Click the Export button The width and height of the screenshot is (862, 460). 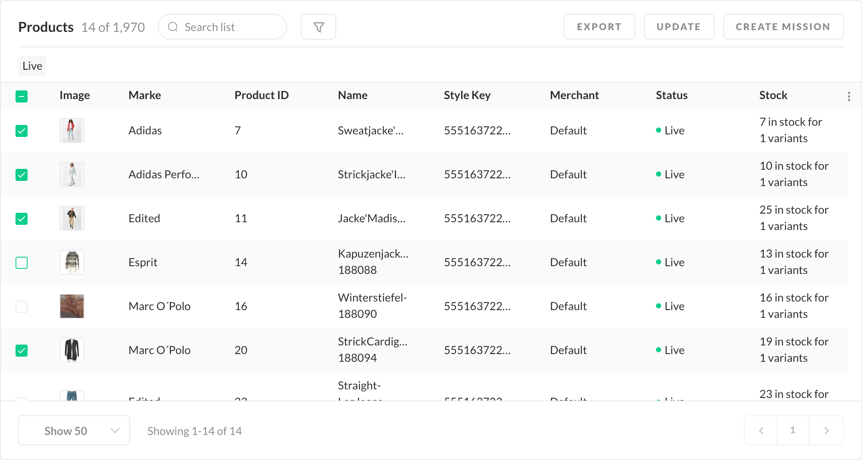(599, 27)
